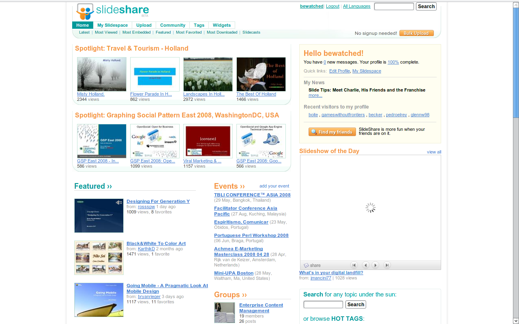
Task: Visit profile of gameswithoutfrontiers
Action: 344,115
